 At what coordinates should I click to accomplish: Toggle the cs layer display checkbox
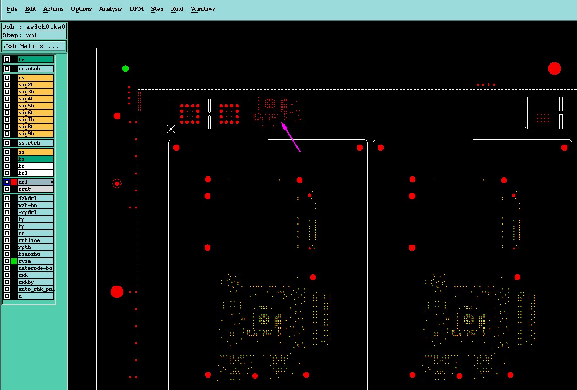coord(7,78)
